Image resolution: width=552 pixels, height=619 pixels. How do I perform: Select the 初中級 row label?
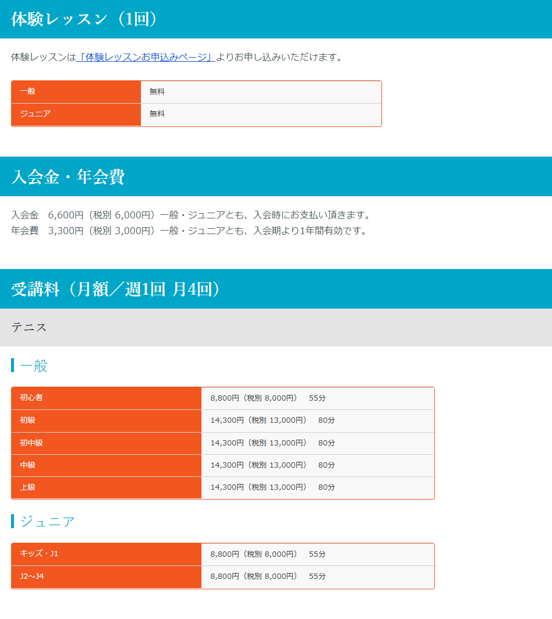pos(31,443)
